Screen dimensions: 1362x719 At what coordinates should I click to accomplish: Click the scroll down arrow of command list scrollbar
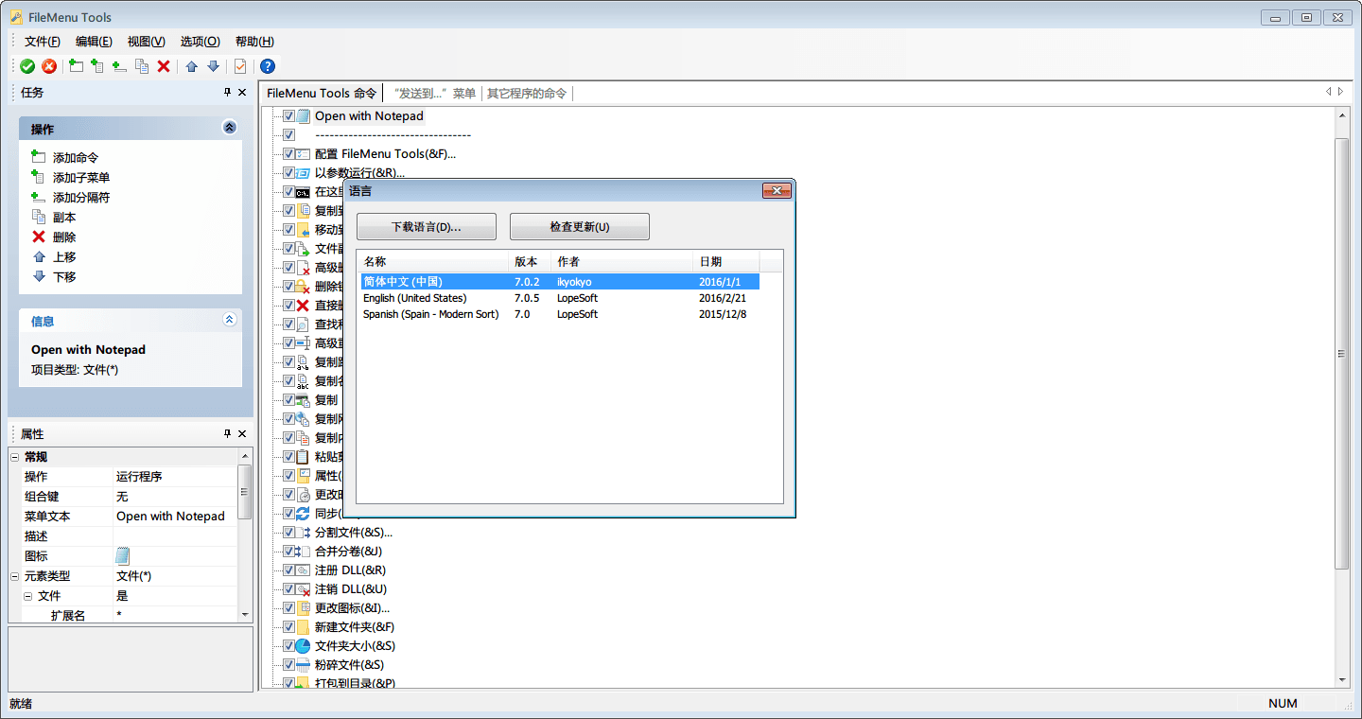[x=1341, y=679]
